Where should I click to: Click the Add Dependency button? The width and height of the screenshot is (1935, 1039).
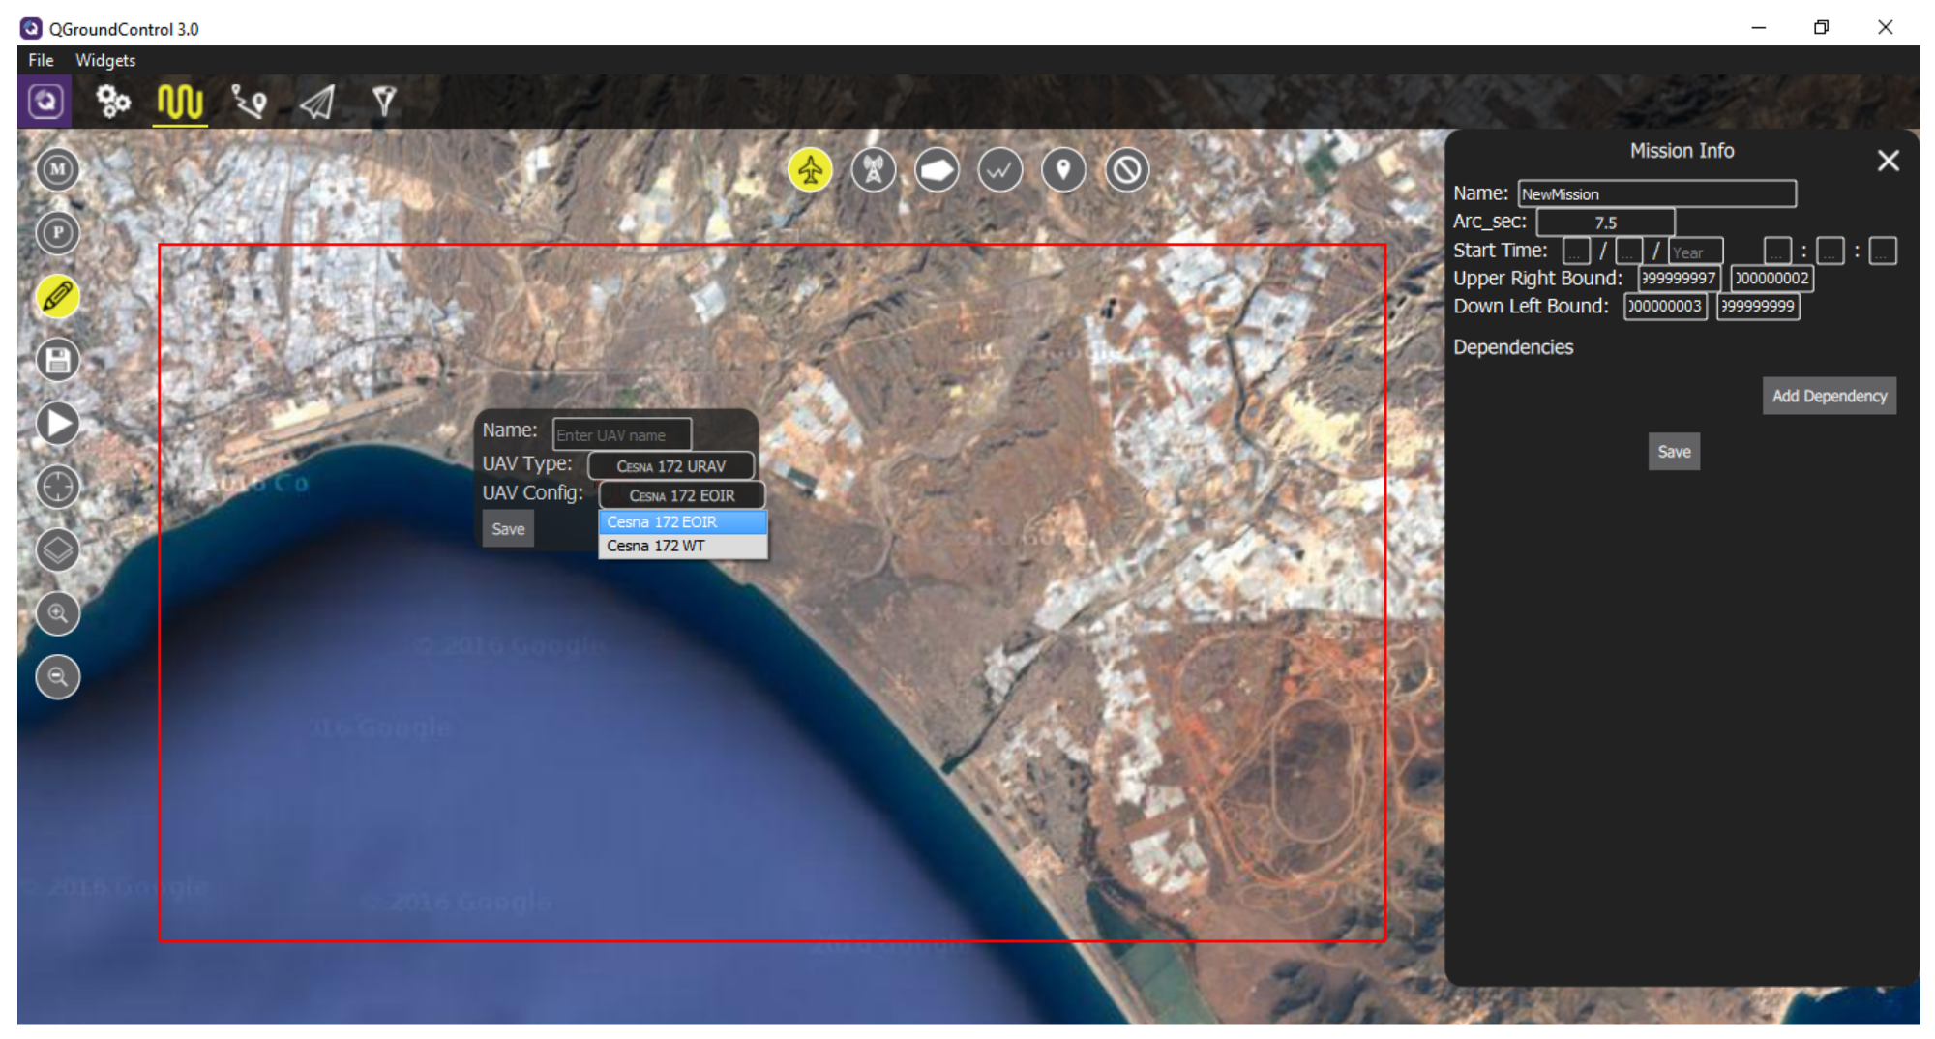click(1828, 396)
